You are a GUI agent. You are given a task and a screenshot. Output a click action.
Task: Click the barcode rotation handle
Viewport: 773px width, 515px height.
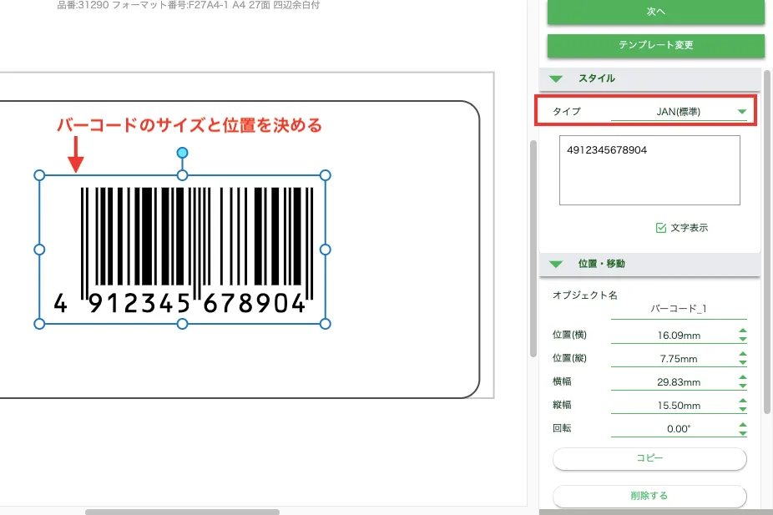click(183, 153)
